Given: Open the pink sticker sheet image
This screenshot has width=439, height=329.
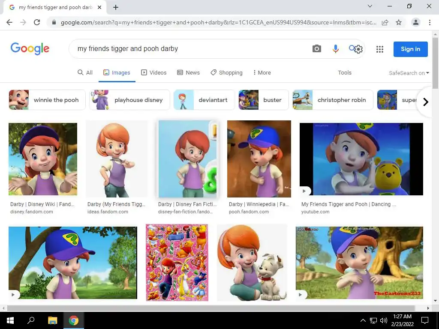Looking at the screenshot, I should pos(177,263).
